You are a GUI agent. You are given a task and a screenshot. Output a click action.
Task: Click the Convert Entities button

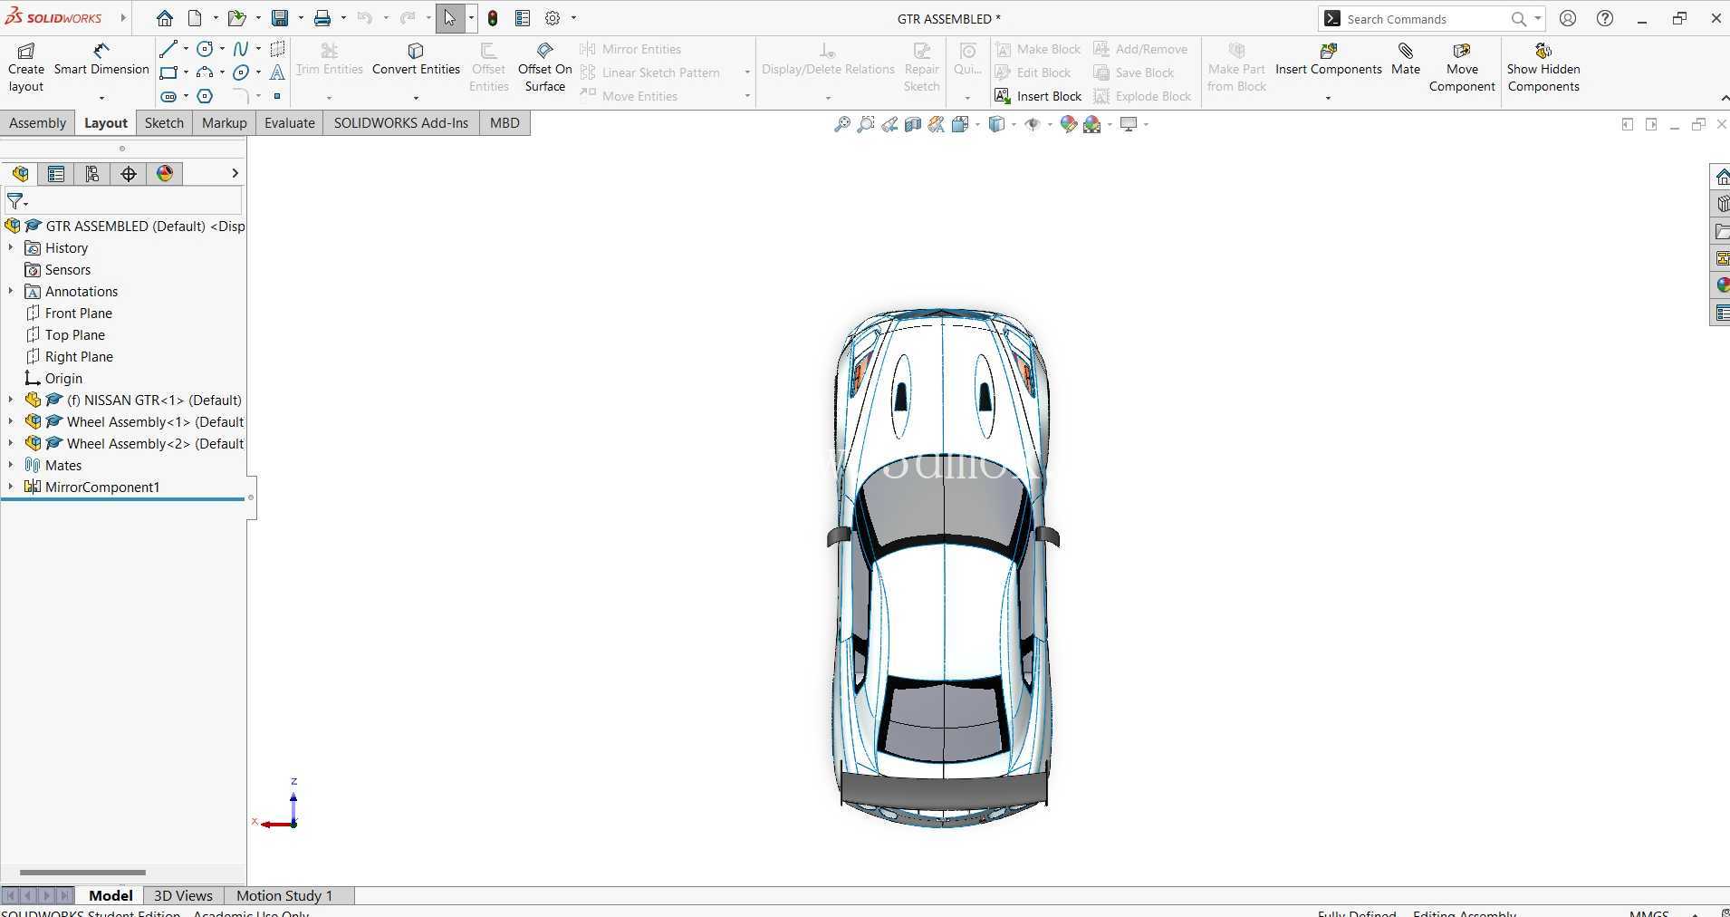tap(416, 61)
